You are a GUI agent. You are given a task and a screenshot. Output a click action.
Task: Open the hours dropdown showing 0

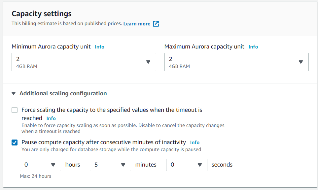(40, 165)
